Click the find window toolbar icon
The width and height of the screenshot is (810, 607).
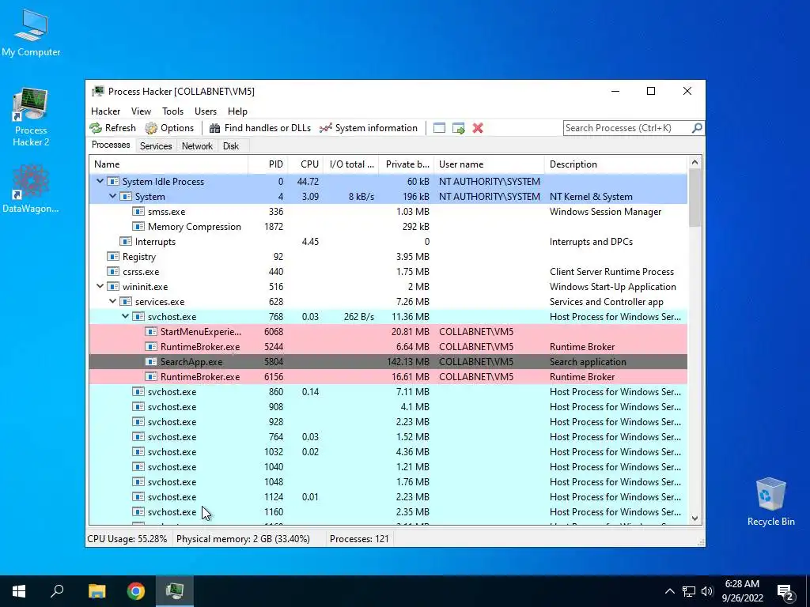(x=439, y=128)
